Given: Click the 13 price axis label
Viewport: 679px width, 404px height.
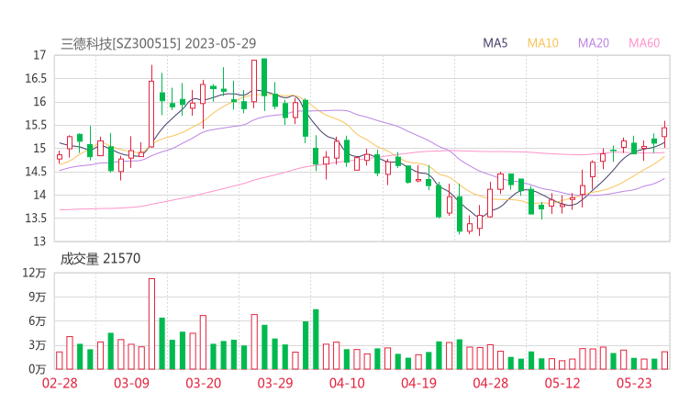Looking at the screenshot, I should pyautogui.click(x=39, y=241).
